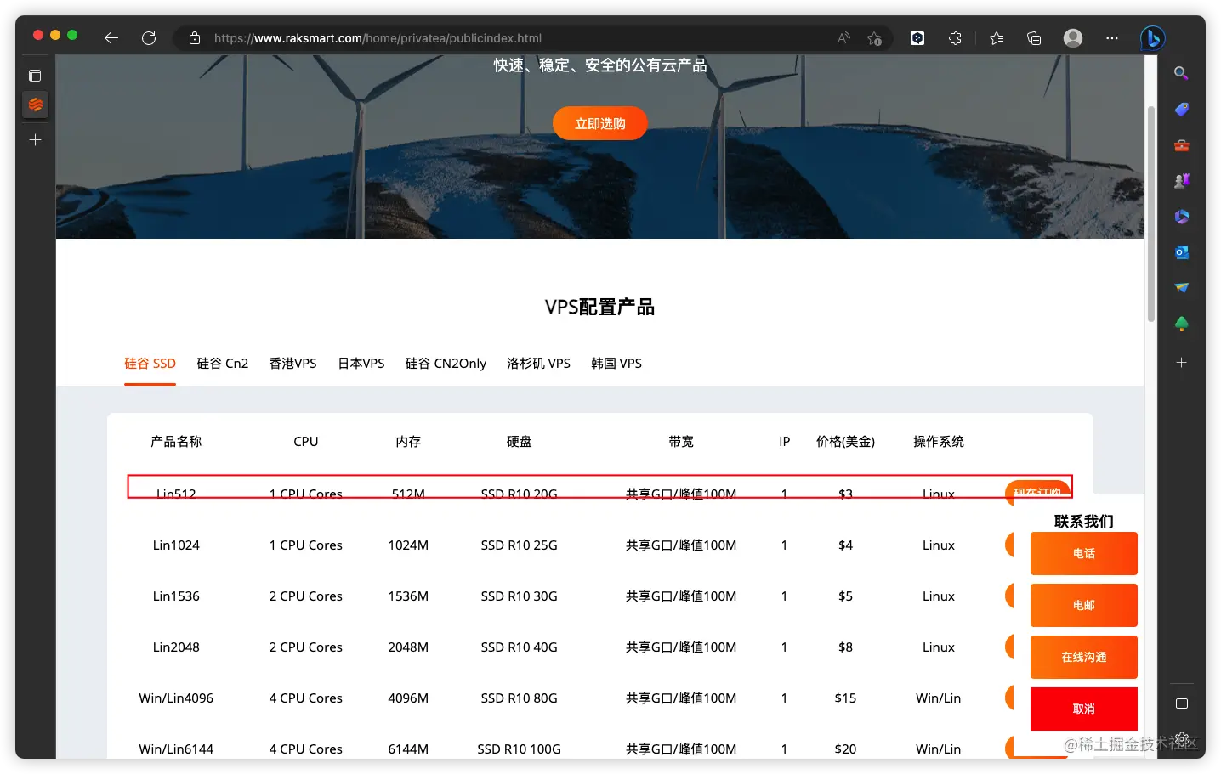
Task: Open sidebar Drop paper plane icon
Action: pos(1181,288)
